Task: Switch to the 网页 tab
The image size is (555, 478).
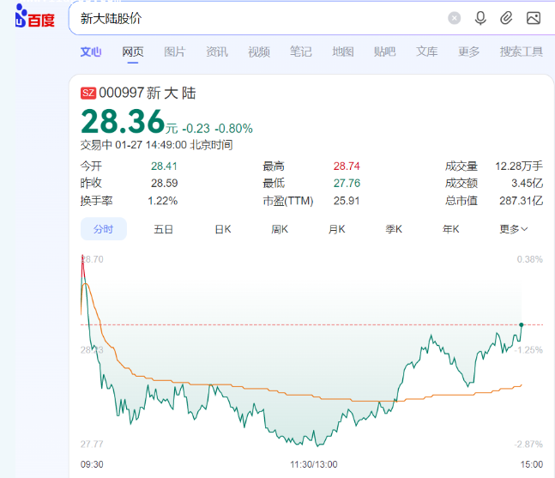Action: point(133,51)
